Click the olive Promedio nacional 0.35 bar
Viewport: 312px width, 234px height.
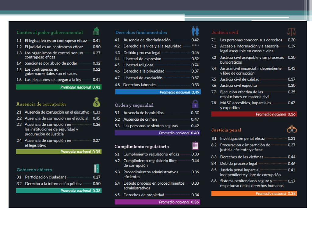click(x=59, y=152)
